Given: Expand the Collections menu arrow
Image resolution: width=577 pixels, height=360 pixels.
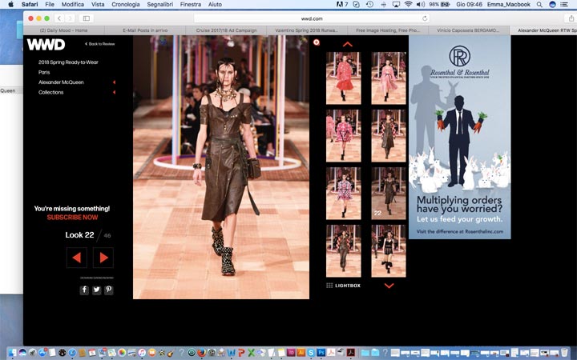Looking at the screenshot, I should point(114,92).
